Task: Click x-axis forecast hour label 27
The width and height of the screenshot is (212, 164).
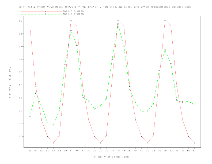Action: click(83, 151)
